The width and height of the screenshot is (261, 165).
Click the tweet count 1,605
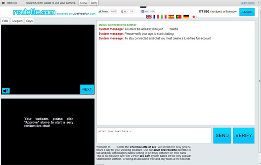click(113, 11)
